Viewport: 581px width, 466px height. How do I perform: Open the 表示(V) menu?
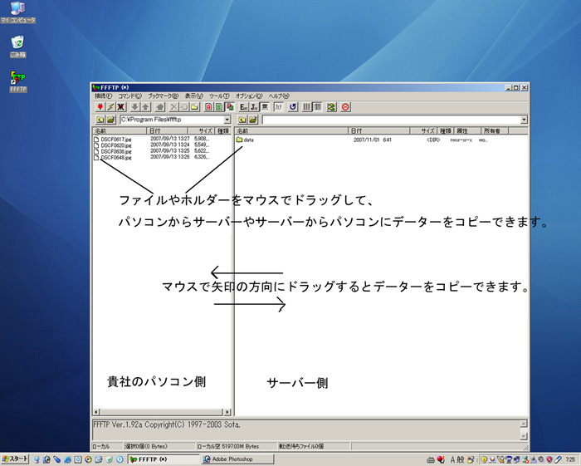click(193, 96)
